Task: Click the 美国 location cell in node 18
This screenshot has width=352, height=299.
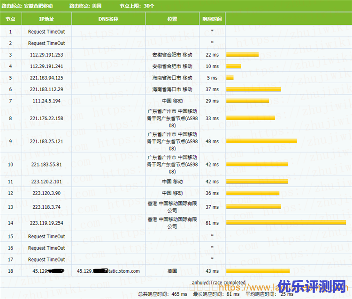Action: (172, 271)
